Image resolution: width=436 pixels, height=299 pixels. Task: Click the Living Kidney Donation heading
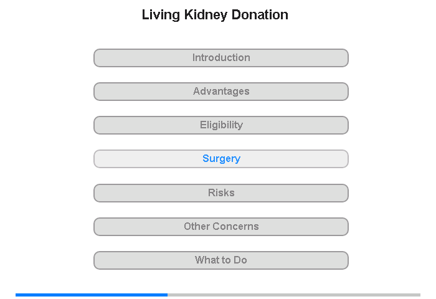point(215,15)
